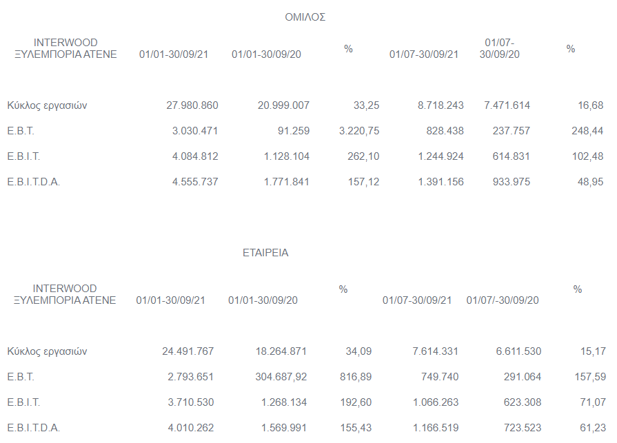This screenshot has width=617, height=443.
Task: Select company turnover value 24.491.767
Action: [188, 351]
